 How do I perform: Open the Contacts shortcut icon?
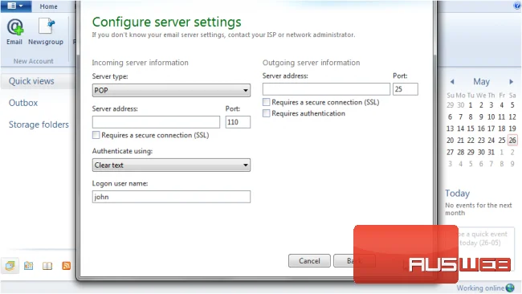[47, 266]
